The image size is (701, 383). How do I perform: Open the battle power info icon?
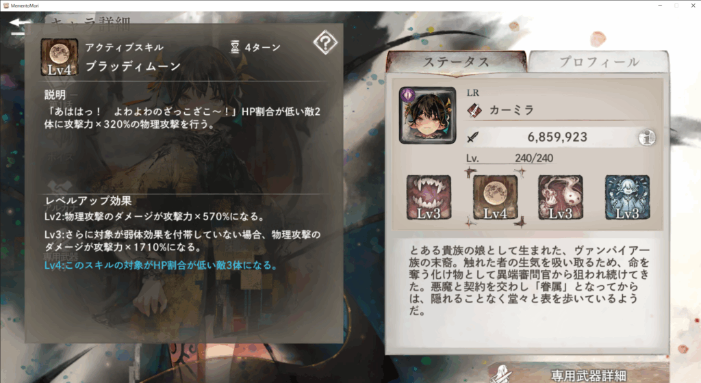[x=646, y=137]
